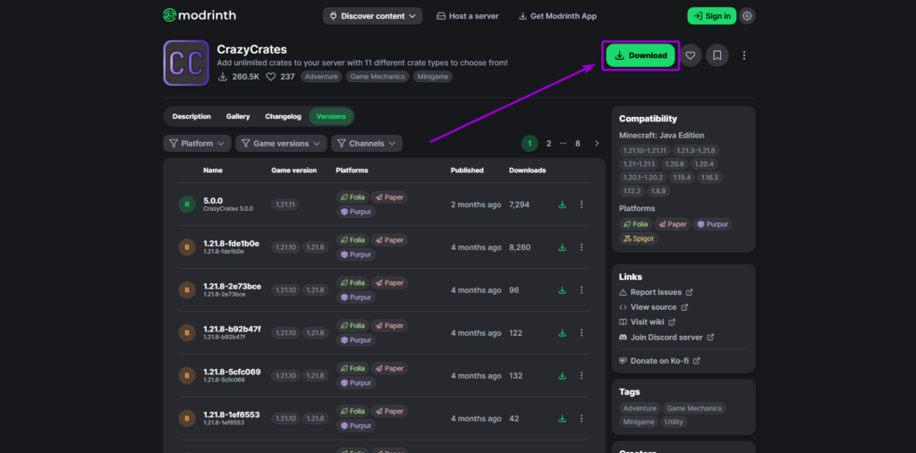Select current page 1 in pagination
The width and height of the screenshot is (916, 453).
[x=530, y=144]
